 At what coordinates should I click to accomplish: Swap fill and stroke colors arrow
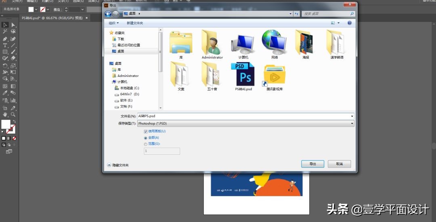pos(14,122)
